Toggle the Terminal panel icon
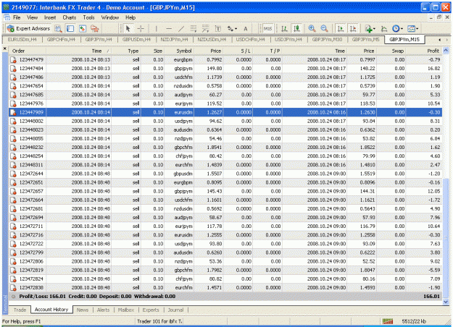 click(94, 28)
